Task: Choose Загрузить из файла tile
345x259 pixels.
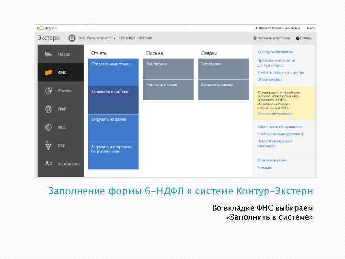Action: click(113, 128)
